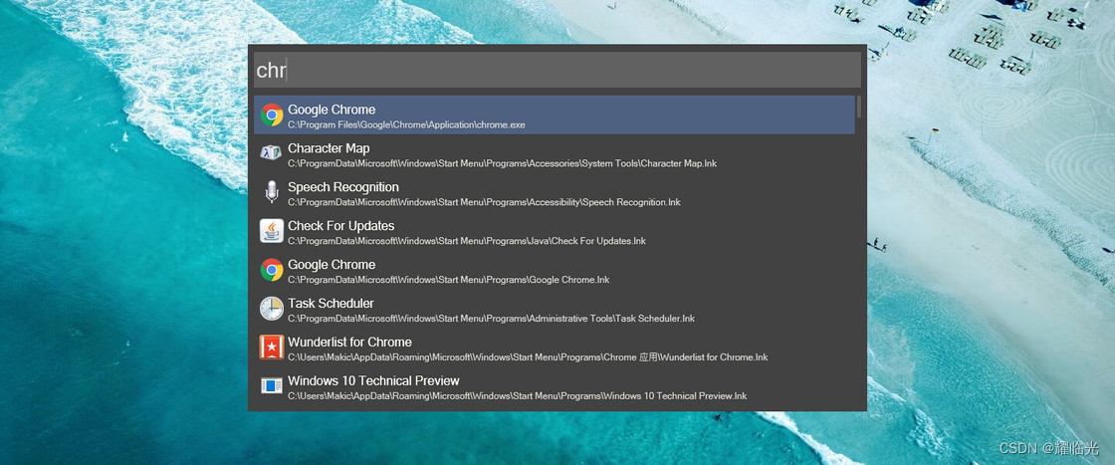The image size is (1115, 465).
Task: Click the path ending in Programs\Google Chrome.lnk
Action: click(449, 280)
